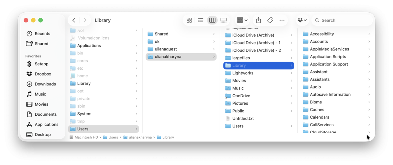Select the Biome folder
Image resolution: width=393 pixels, height=165 pixels.
pos(336,102)
